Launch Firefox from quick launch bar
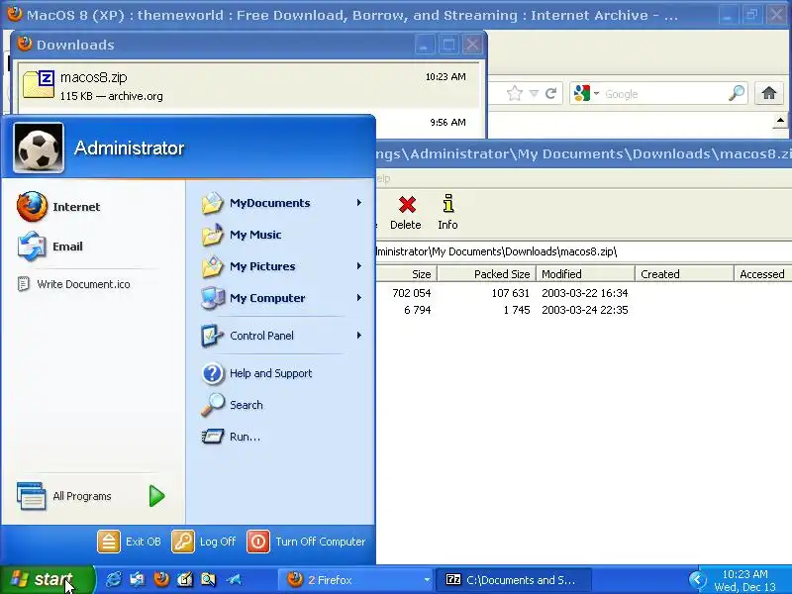 point(161,579)
